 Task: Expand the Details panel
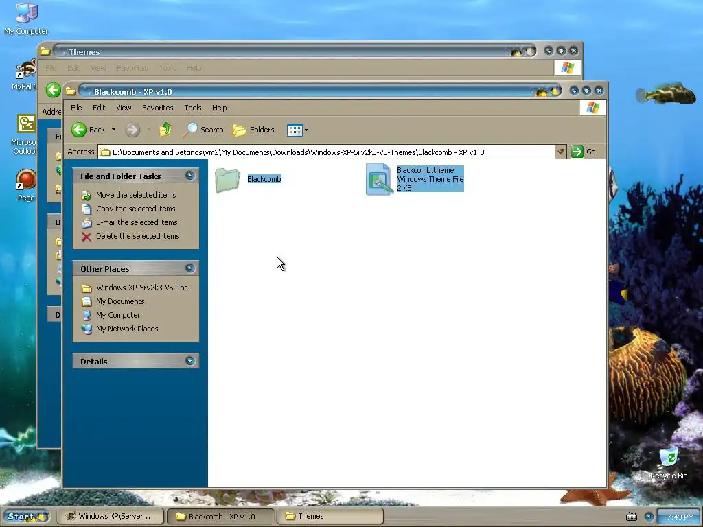click(190, 360)
